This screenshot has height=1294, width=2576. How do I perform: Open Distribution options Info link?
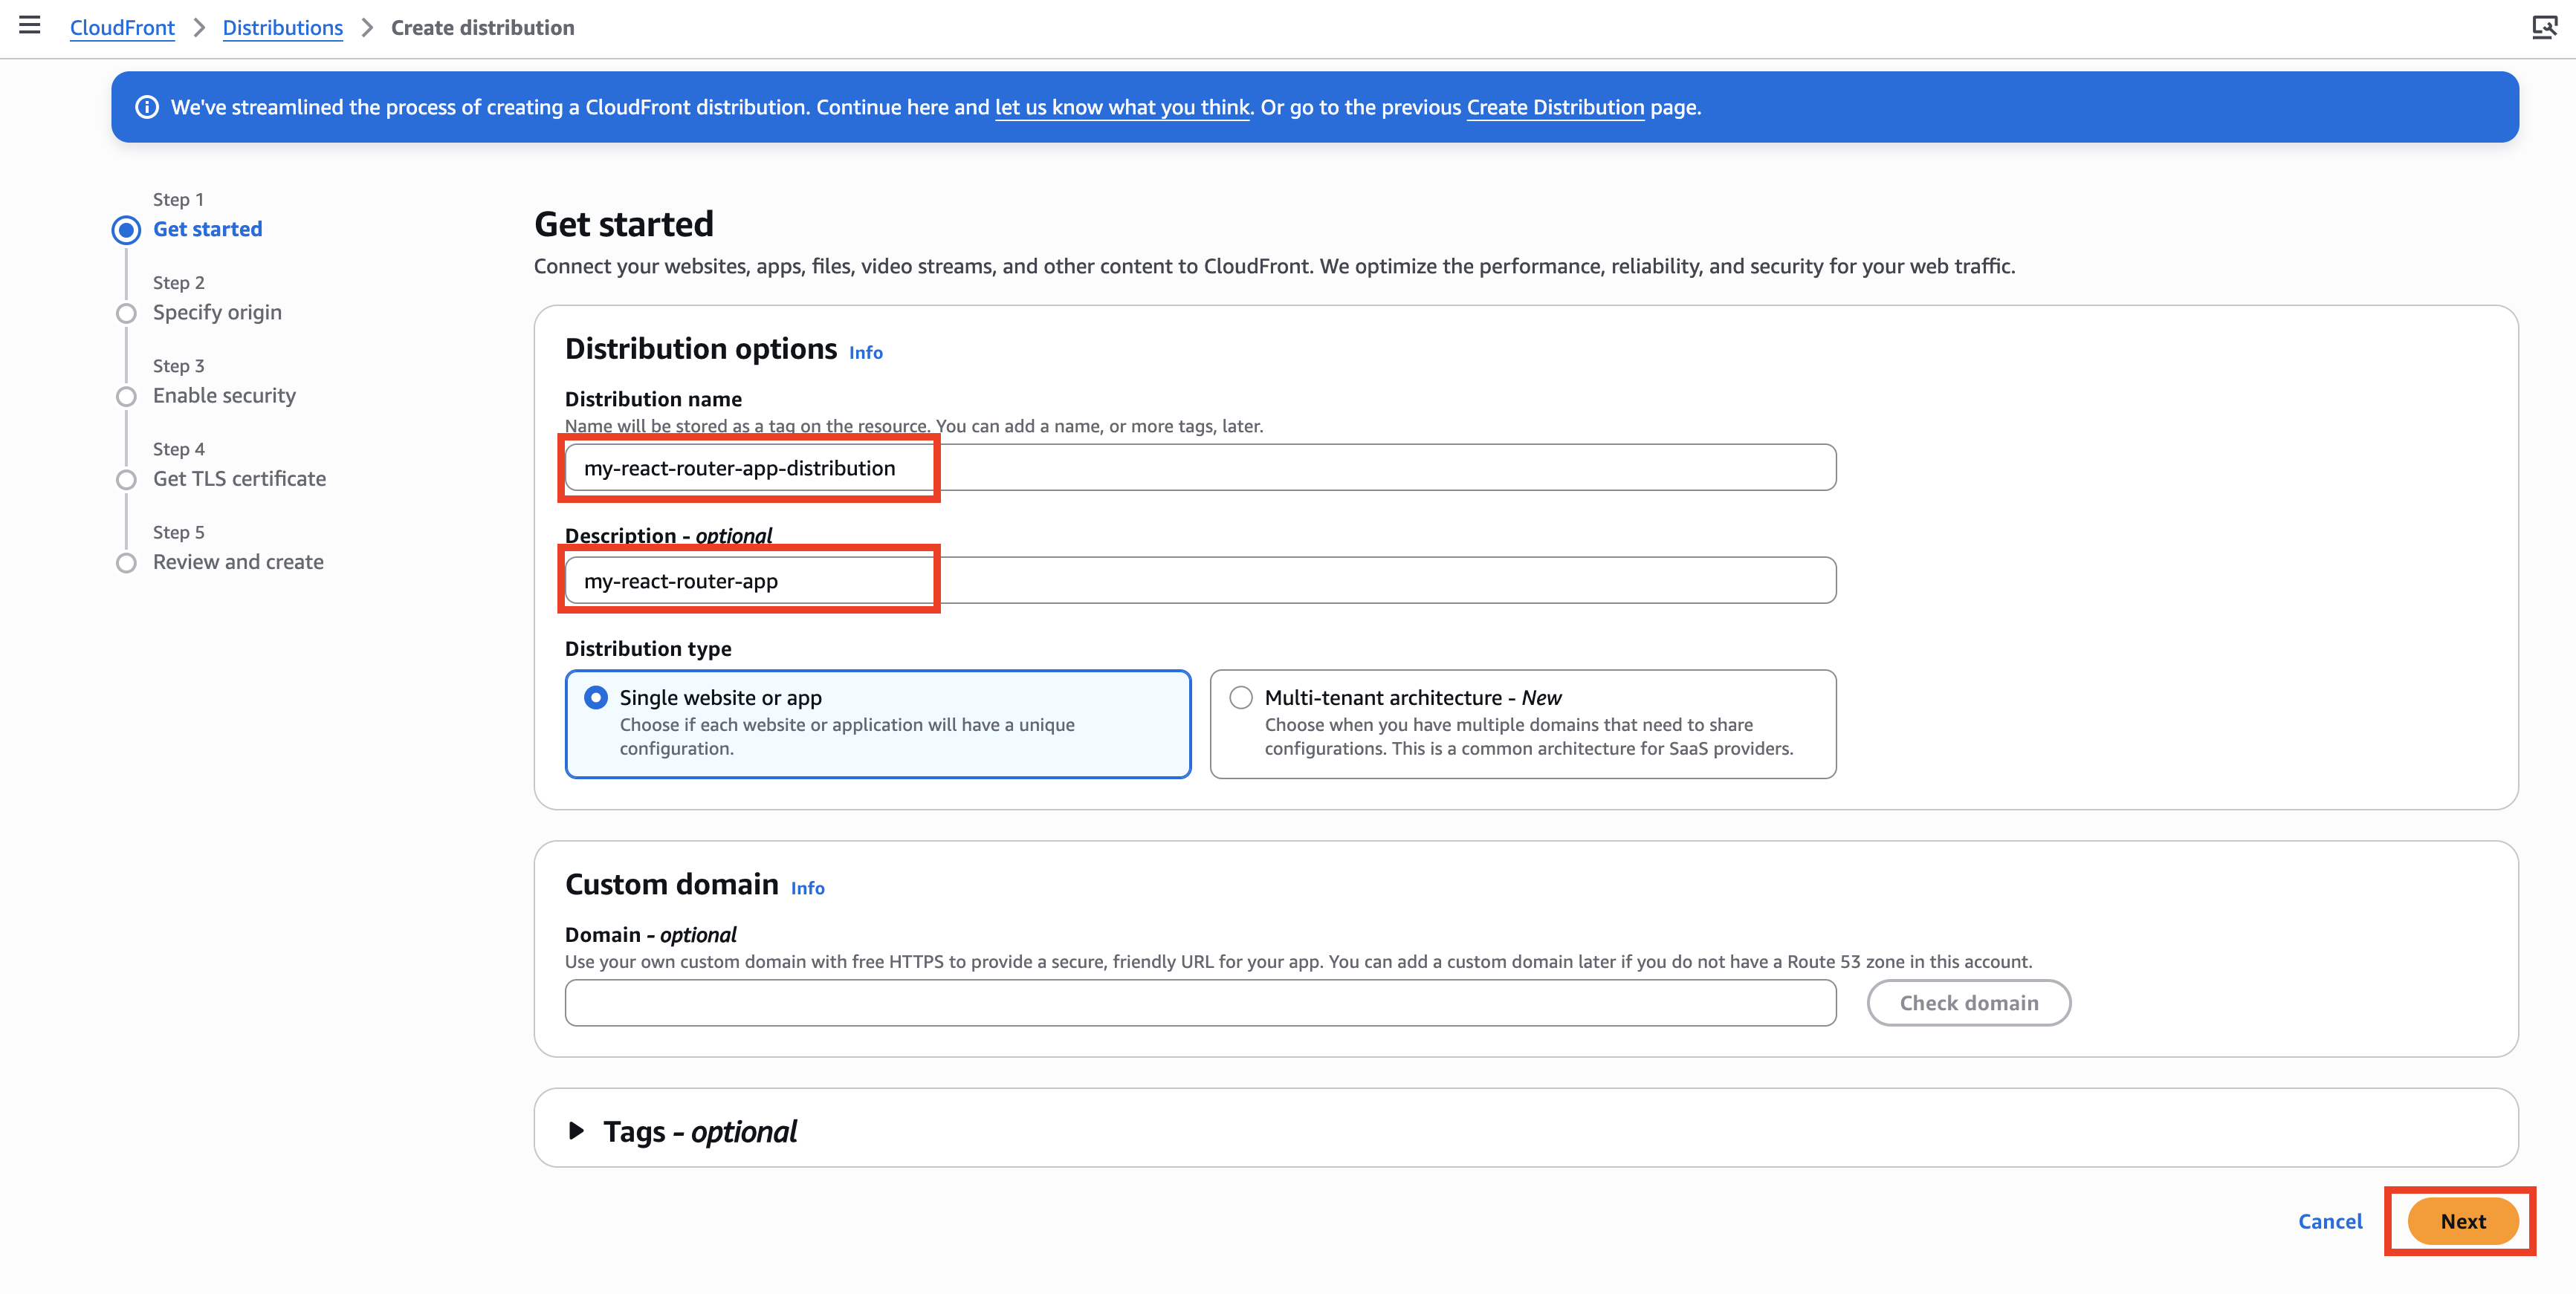click(x=865, y=353)
